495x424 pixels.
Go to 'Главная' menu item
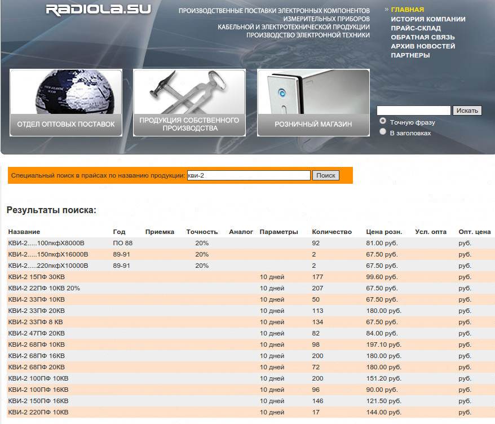click(x=408, y=10)
